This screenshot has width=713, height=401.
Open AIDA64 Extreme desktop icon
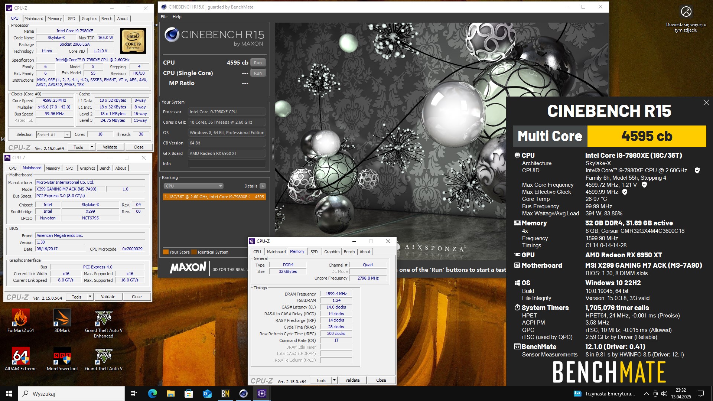click(20, 359)
